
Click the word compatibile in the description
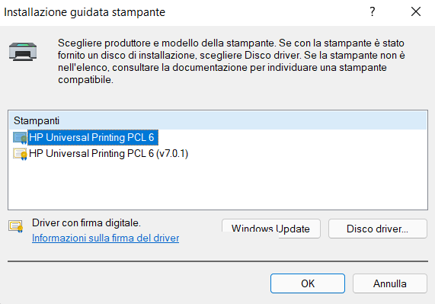(x=85, y=79)
